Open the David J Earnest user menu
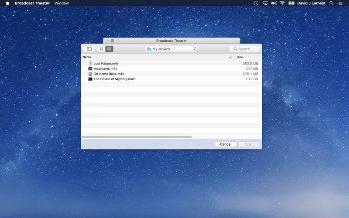This screenshot has height=218, width=349. [311, 3]
